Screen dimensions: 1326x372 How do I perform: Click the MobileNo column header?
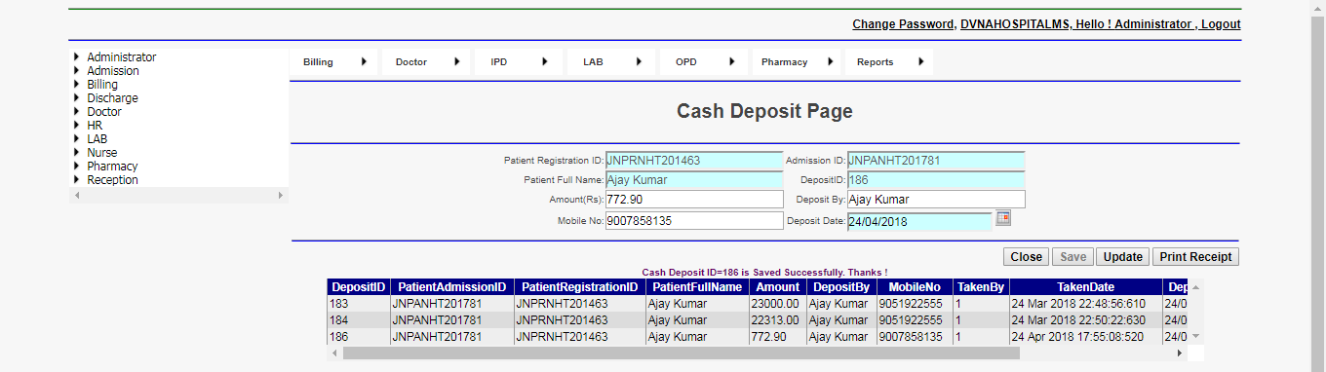point(915,287)
